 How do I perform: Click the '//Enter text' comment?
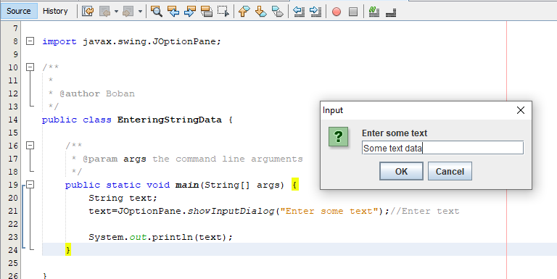coord(424,211)
